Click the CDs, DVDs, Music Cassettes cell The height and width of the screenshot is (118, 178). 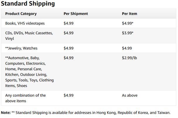pyautogui.click(x=29, y=36)
